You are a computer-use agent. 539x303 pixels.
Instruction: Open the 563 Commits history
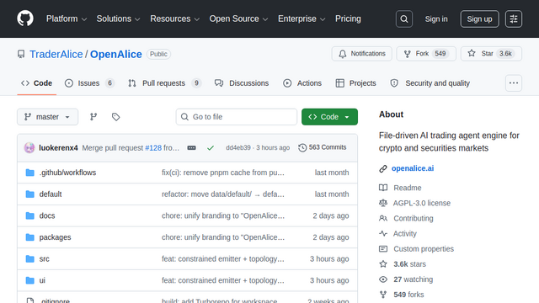323,147
